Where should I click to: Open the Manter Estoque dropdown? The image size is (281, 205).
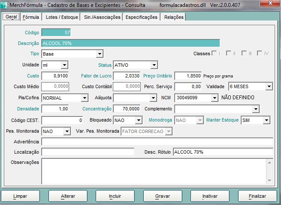pos(267,120)
